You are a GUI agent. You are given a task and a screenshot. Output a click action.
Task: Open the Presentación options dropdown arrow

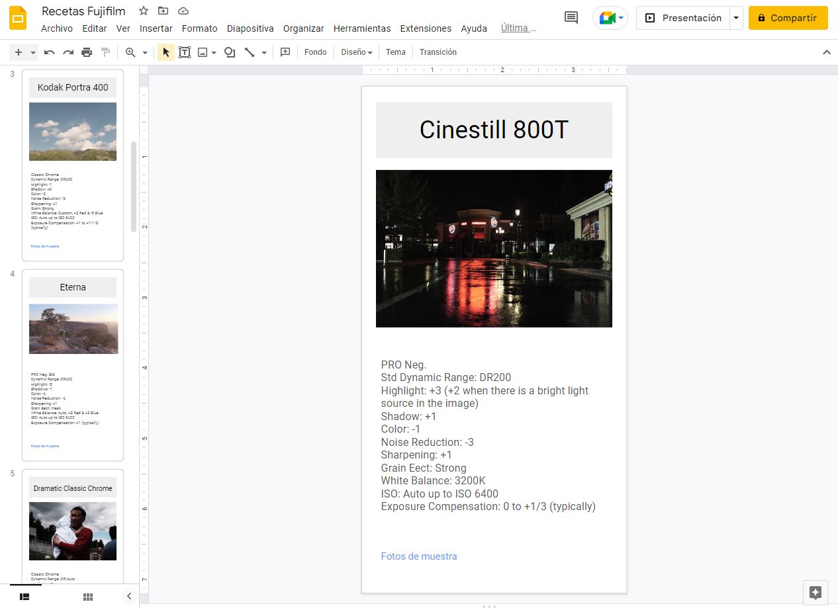[x=736, y=18]
